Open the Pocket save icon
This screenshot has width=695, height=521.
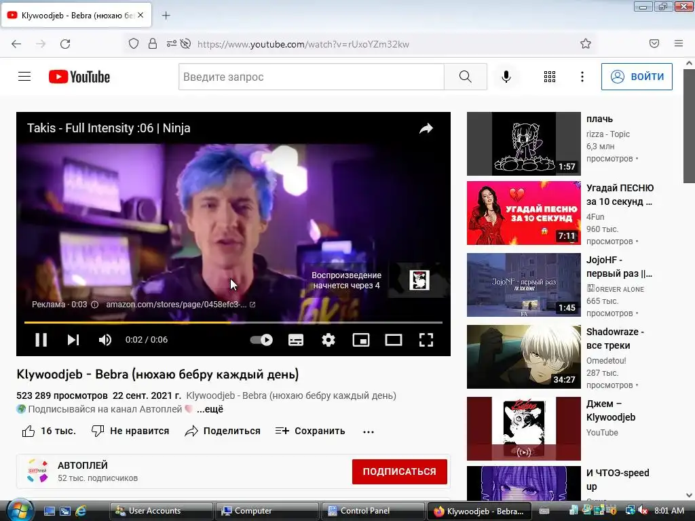tap(654, 43)
